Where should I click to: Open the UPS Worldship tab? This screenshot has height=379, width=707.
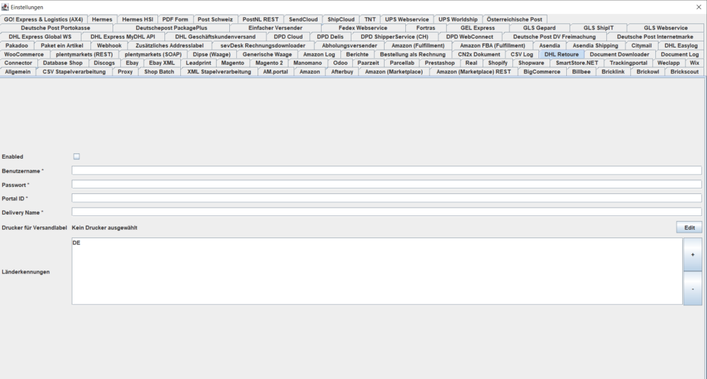coord(458,19)
